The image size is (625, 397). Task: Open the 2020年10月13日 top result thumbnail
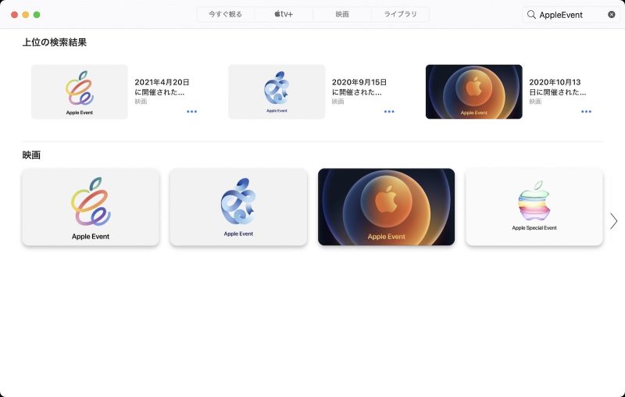474,91
